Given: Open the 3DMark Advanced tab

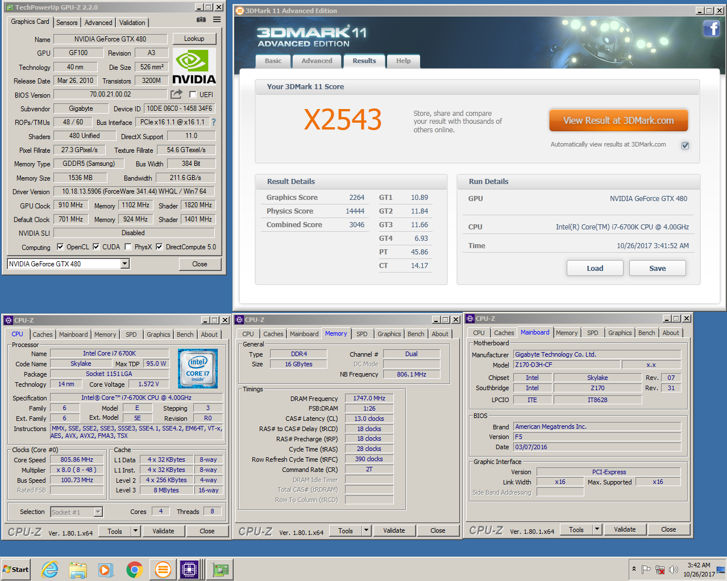Looking at the screenshot, I should 317,61.
